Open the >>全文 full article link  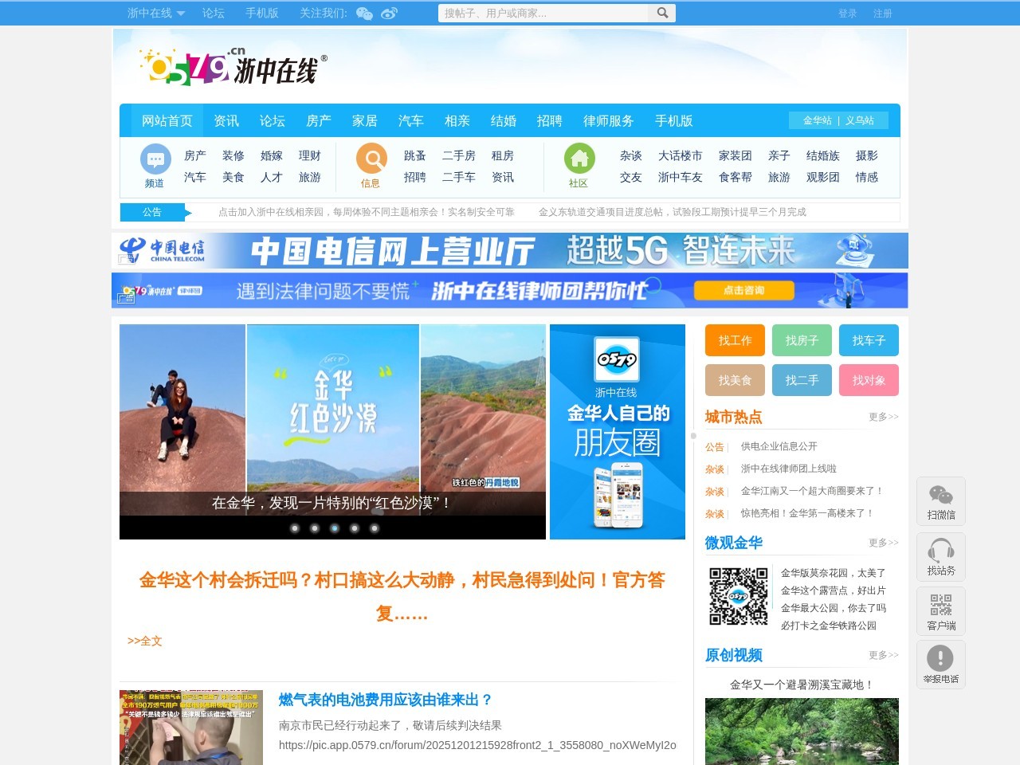145,640
